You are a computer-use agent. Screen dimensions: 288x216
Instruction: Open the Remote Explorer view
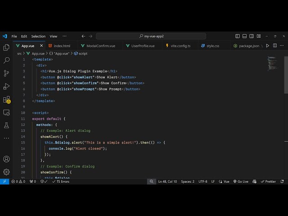click(6, 112)
